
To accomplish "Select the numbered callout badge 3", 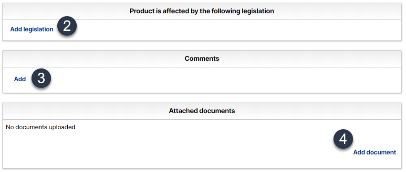I will tap(41, 78).
